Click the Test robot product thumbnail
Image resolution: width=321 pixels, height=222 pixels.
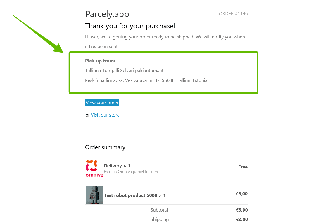[94, 195]
